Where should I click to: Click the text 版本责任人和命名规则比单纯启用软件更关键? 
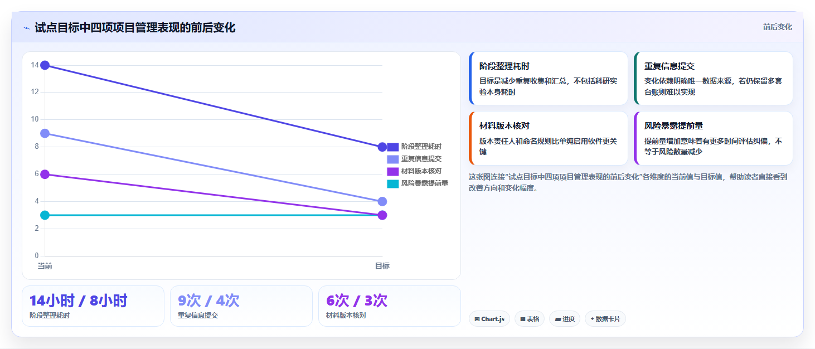[549, 146]
